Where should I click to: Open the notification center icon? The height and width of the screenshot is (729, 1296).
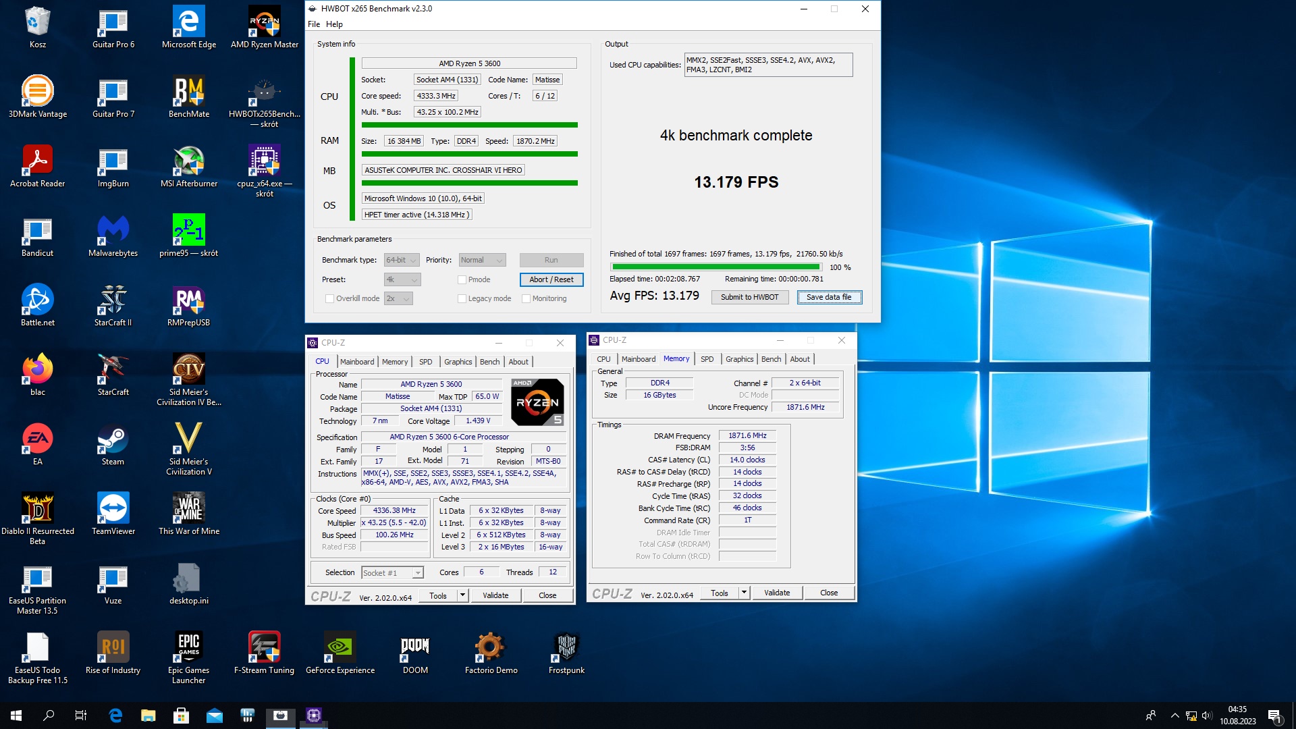coord(1274,715)
